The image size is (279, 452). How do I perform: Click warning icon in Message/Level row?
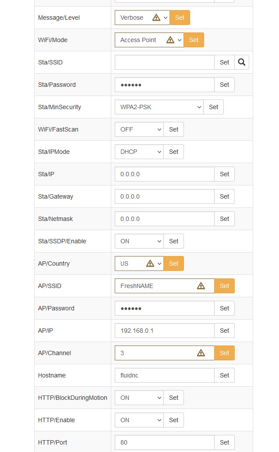(156, 18)
